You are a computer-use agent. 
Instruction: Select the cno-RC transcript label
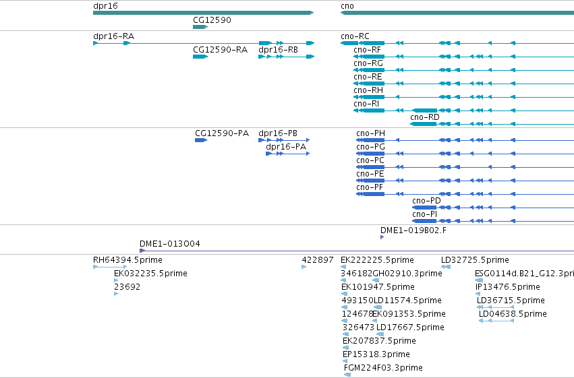[355, 36]
